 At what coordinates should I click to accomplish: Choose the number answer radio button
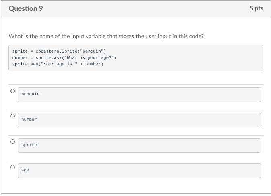12,116
